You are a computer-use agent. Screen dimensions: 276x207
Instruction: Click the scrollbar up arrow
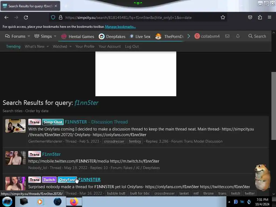[274, 33]
